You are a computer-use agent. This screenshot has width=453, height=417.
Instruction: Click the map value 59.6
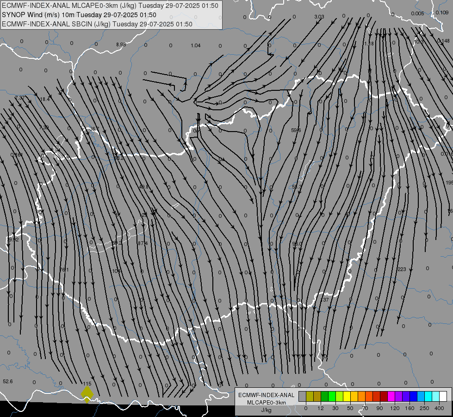click(x=296, y=130)
